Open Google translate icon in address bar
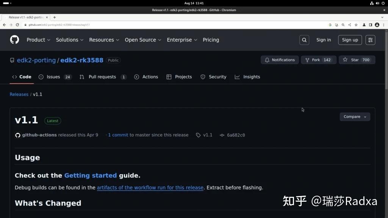The width and height of the screenshot is (388, 218). tap(330, 25)
